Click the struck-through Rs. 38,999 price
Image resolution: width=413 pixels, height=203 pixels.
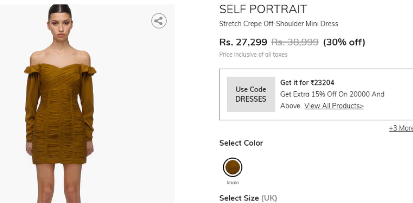click(295, 42)
